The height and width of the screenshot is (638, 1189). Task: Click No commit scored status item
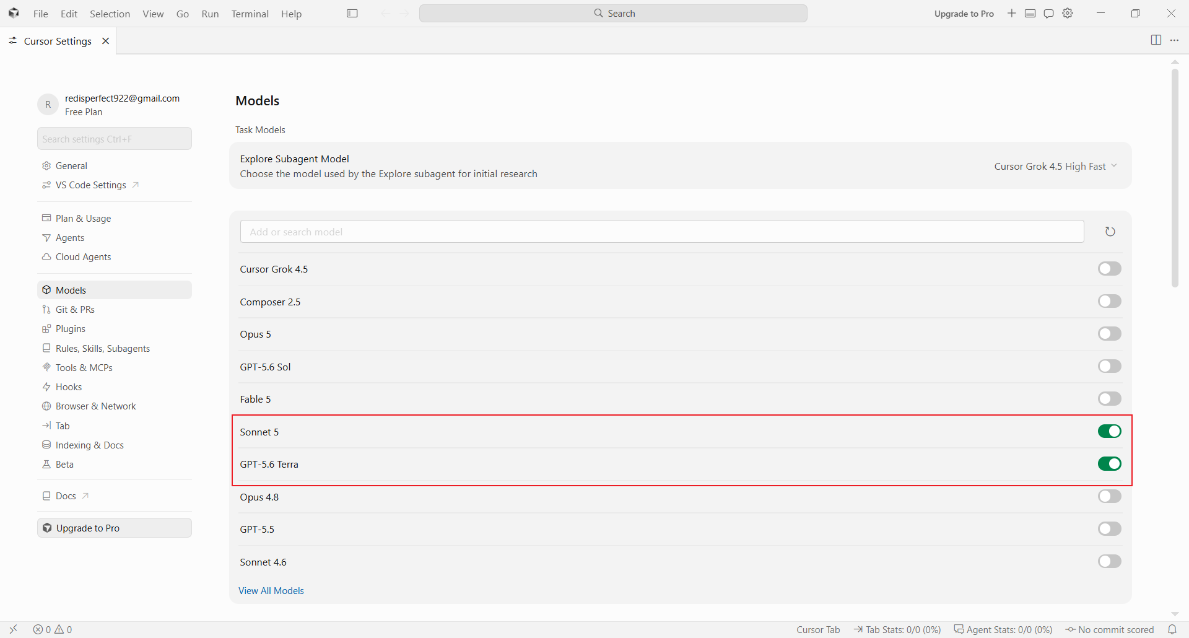[1110, 629]
